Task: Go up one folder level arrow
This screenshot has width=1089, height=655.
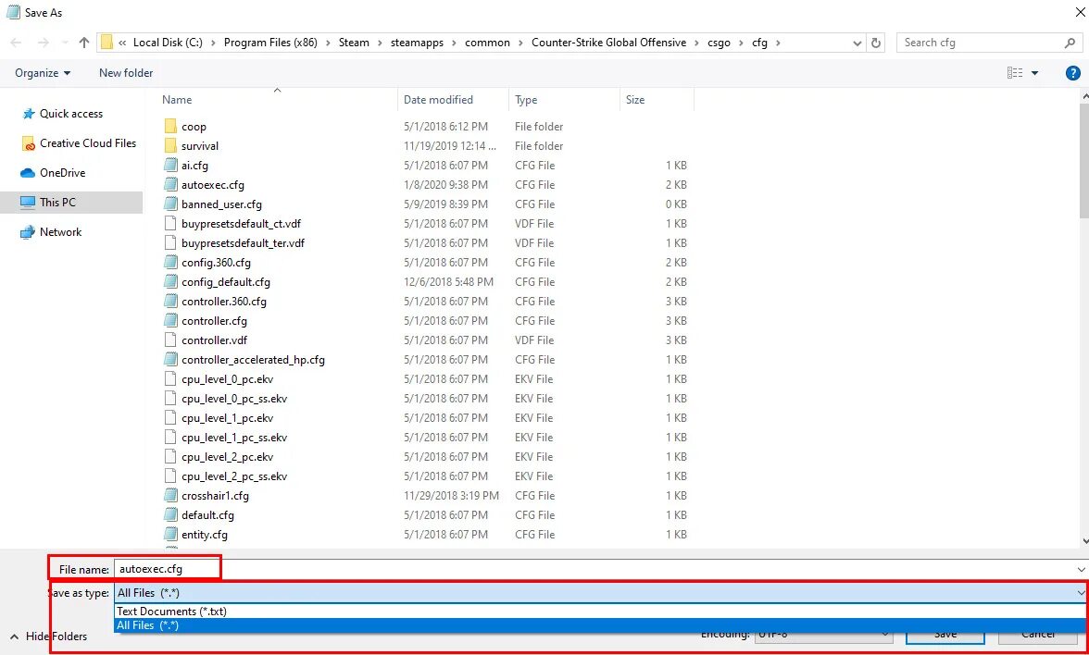Action: pos(84,43)
